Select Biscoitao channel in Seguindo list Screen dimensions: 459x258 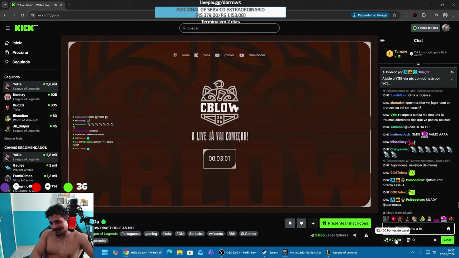tap(30, 118)
